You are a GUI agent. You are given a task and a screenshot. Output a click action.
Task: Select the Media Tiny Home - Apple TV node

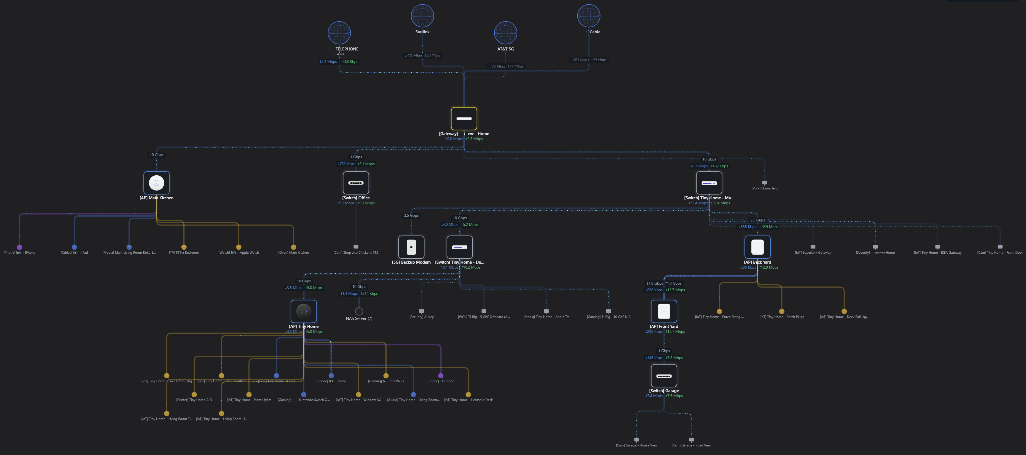point(546,311)
